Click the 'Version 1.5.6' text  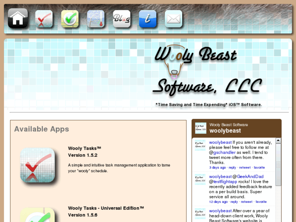click(x=83, y=215)
